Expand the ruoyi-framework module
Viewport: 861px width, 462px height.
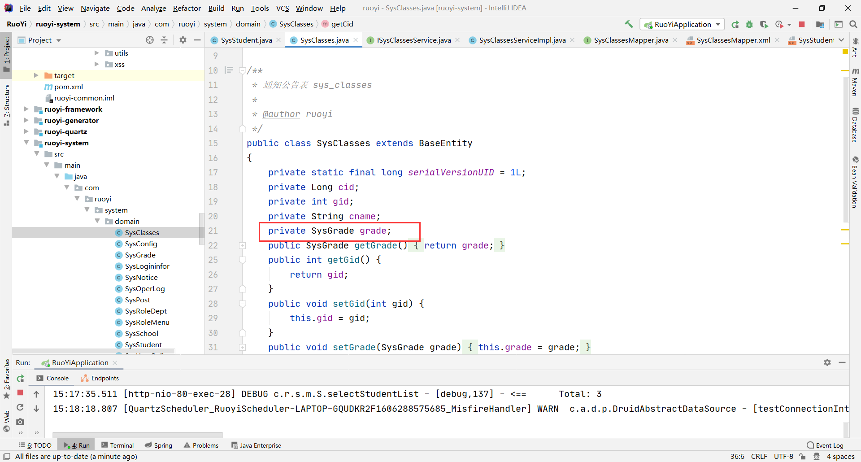(x=26, y=109)
